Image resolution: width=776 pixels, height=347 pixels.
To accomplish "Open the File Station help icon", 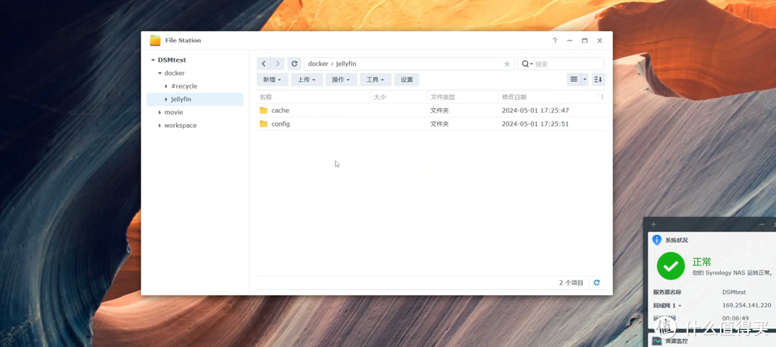I will pos(555,41).
